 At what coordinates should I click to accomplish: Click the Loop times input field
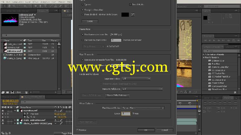pos(126,114)
